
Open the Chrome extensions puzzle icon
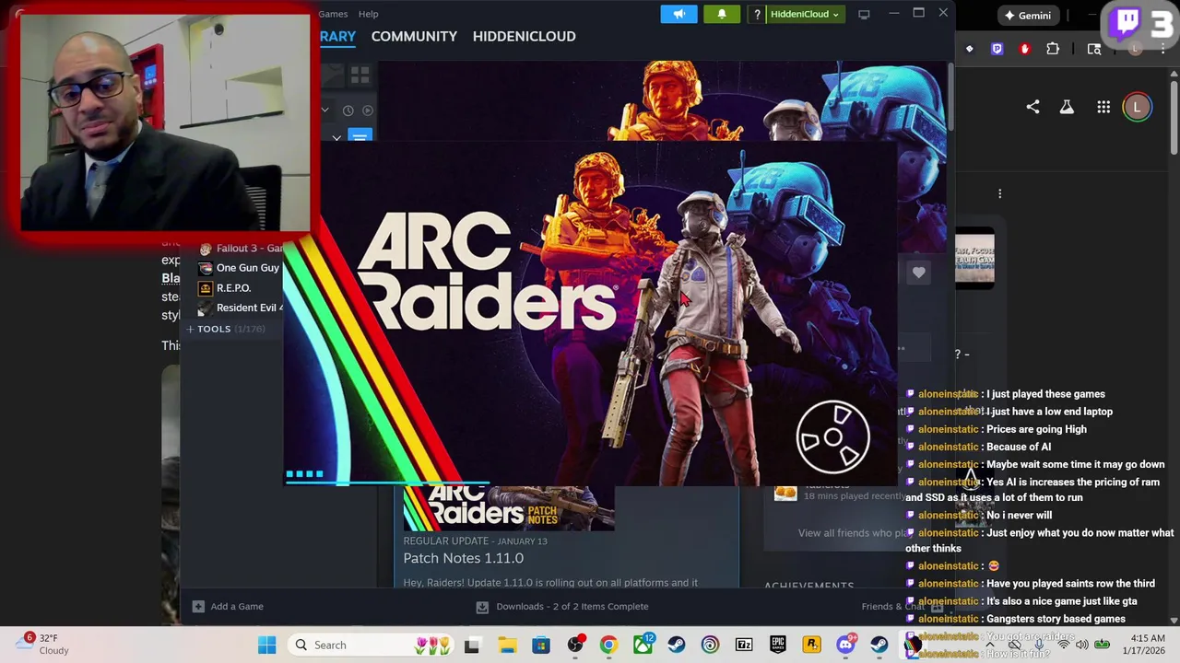click(x=1053, y=49)
